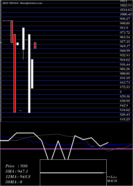This screenshot has height=186, width=133.
Task: Click the 842.8 price label
Action: 124,105
